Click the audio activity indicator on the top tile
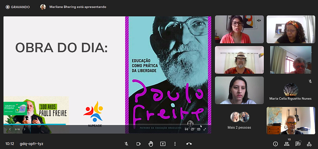The width and height of the screenshot is (318, 149). click(259, 21)
